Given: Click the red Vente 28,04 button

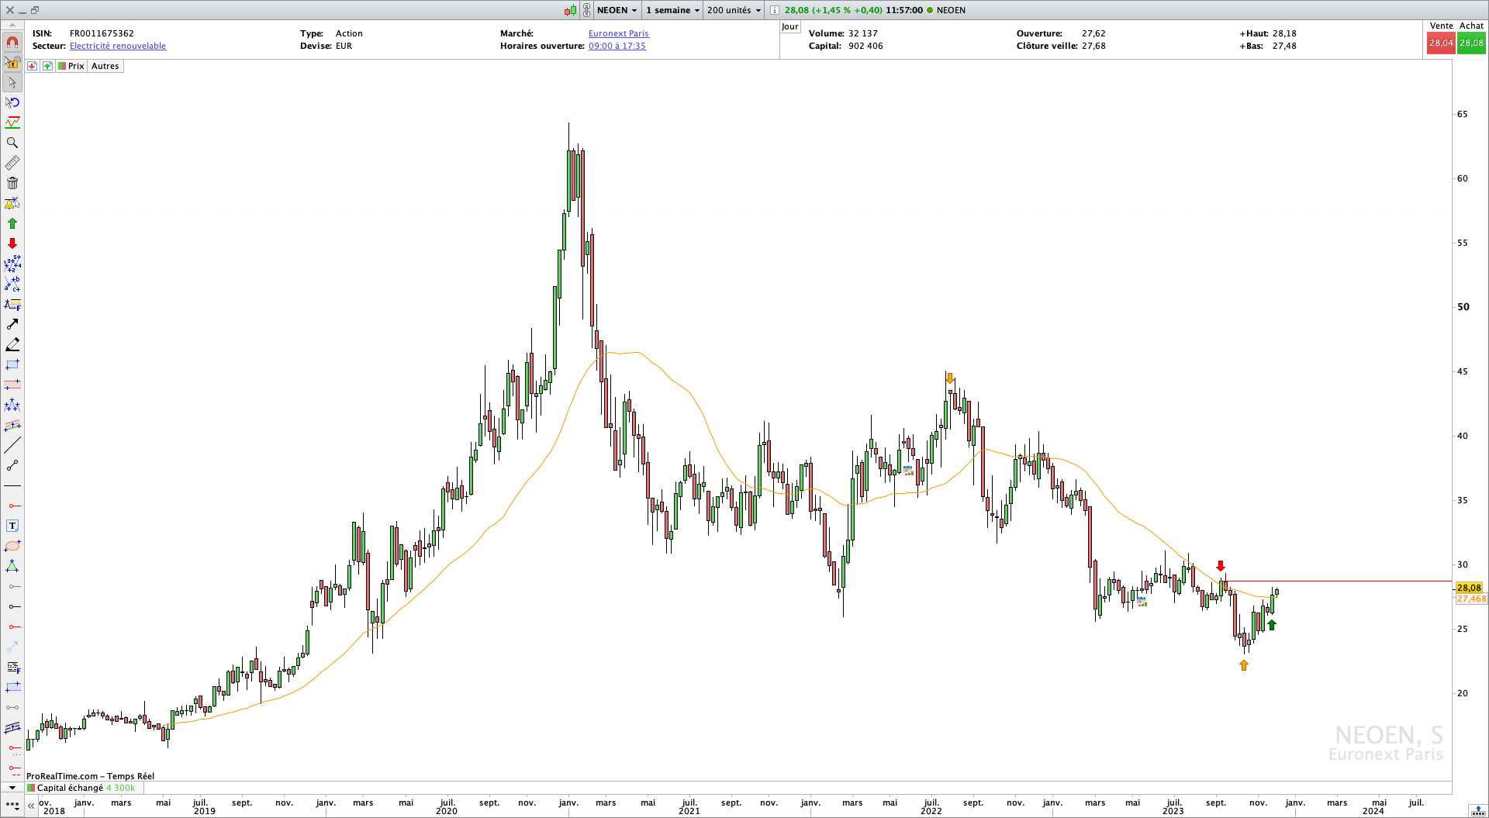Looking at the screenshot, I should pos(1441,43).
